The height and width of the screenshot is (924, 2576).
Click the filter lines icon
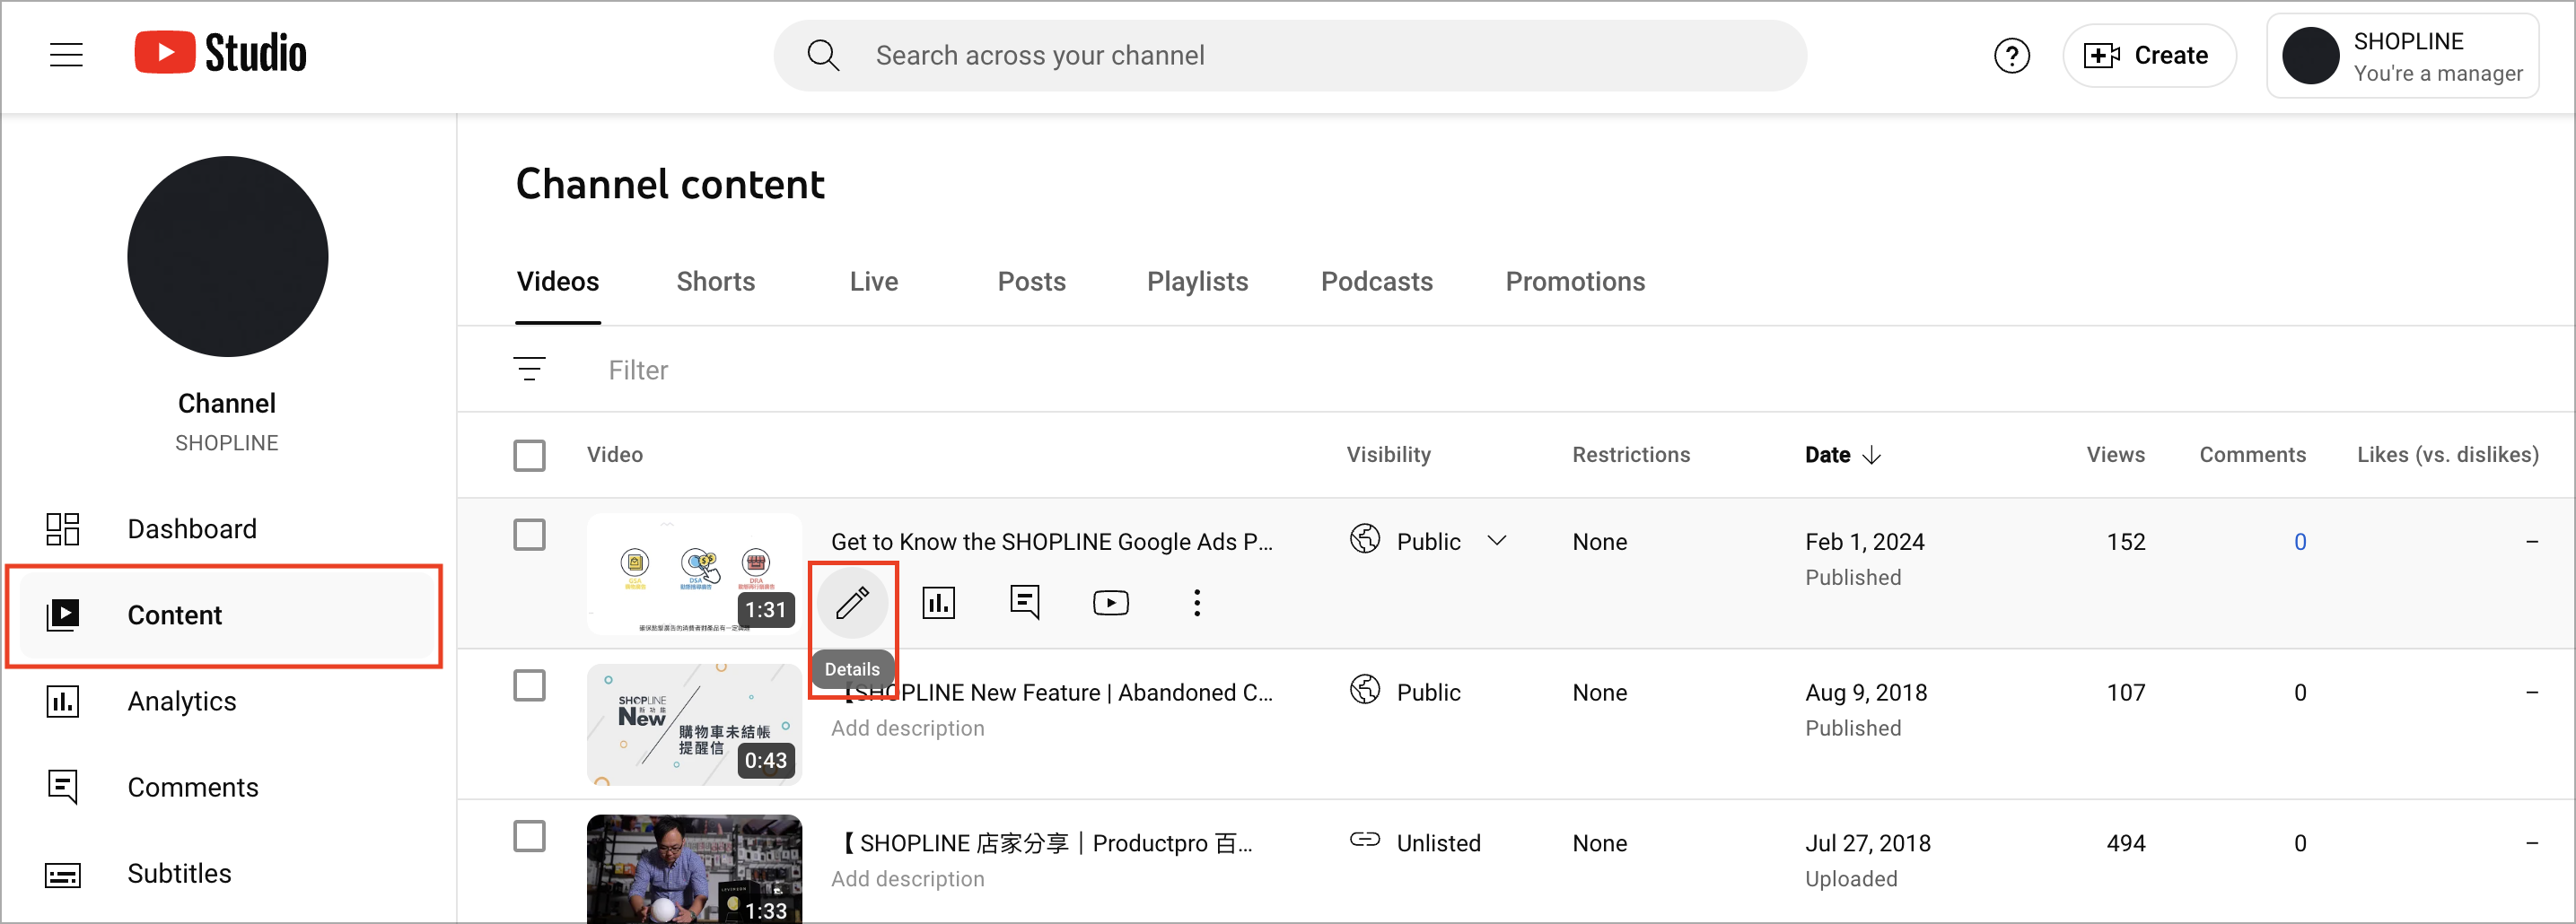[x=529, y=369]
